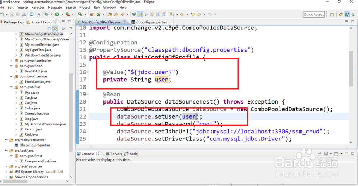Click the Open Perspective icon
This screenshot has width=358, height=186.
tap(332, 14)
